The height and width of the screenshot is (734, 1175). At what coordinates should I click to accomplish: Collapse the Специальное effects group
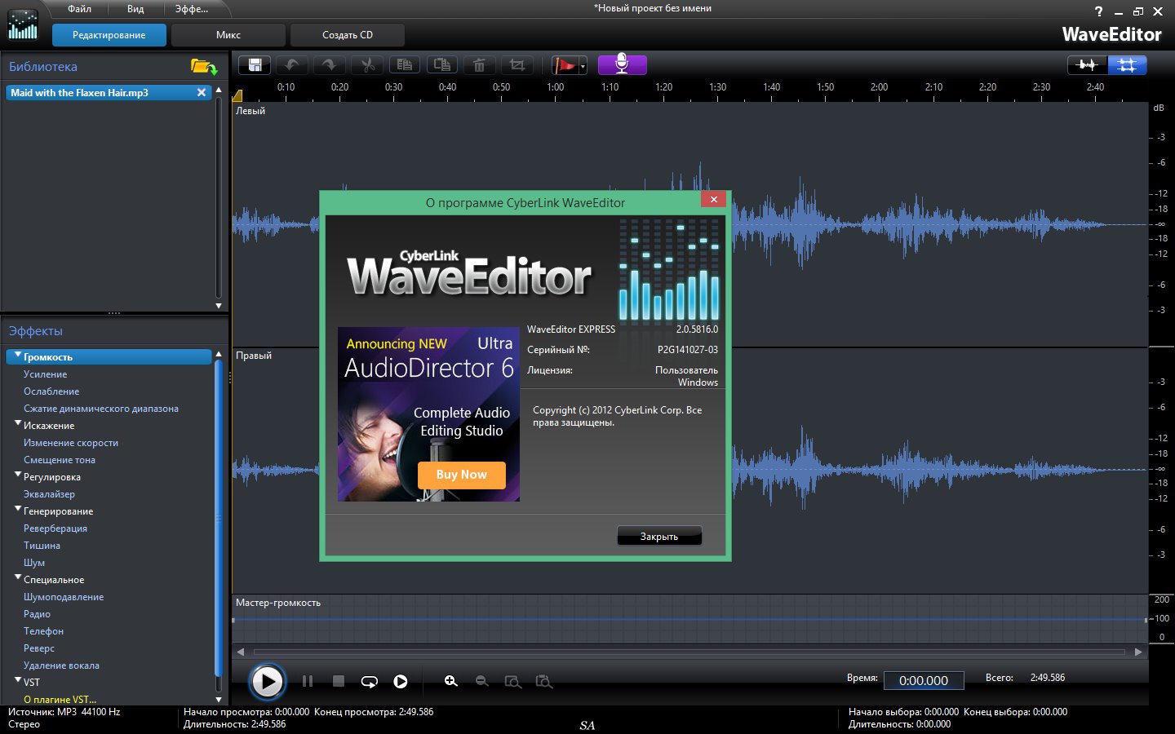(18, 577)
